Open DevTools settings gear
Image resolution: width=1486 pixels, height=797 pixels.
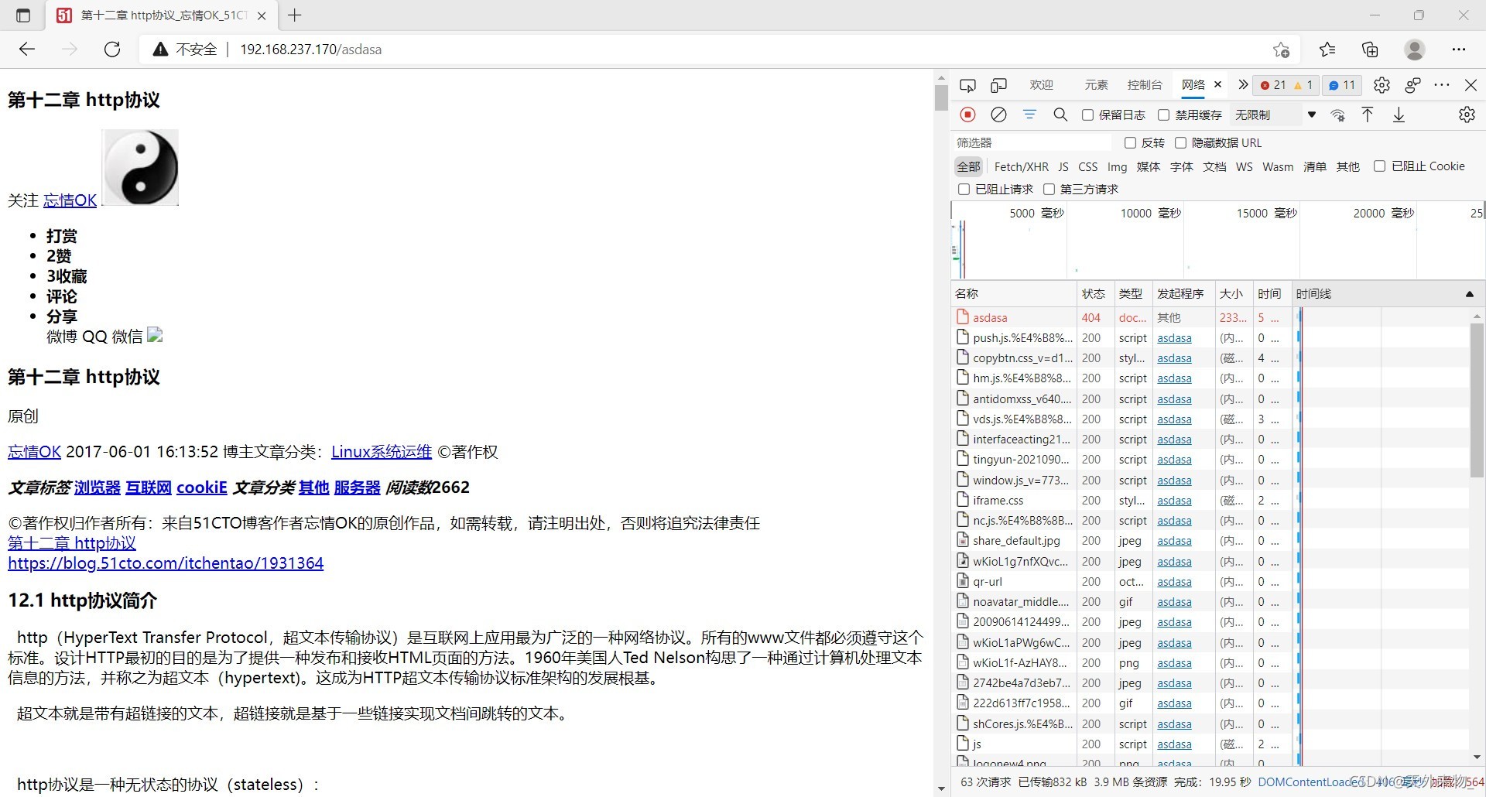click(1382, 85)
